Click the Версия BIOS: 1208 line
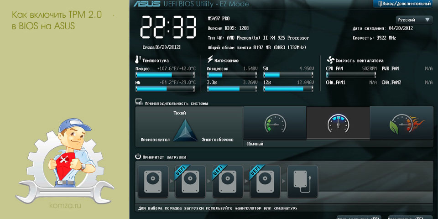The width and height of the screenshot is (438, 219). [228, 28]
